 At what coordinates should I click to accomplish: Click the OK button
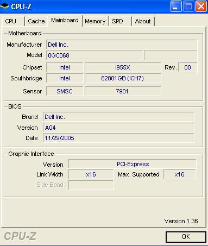[x=186, y=237]
